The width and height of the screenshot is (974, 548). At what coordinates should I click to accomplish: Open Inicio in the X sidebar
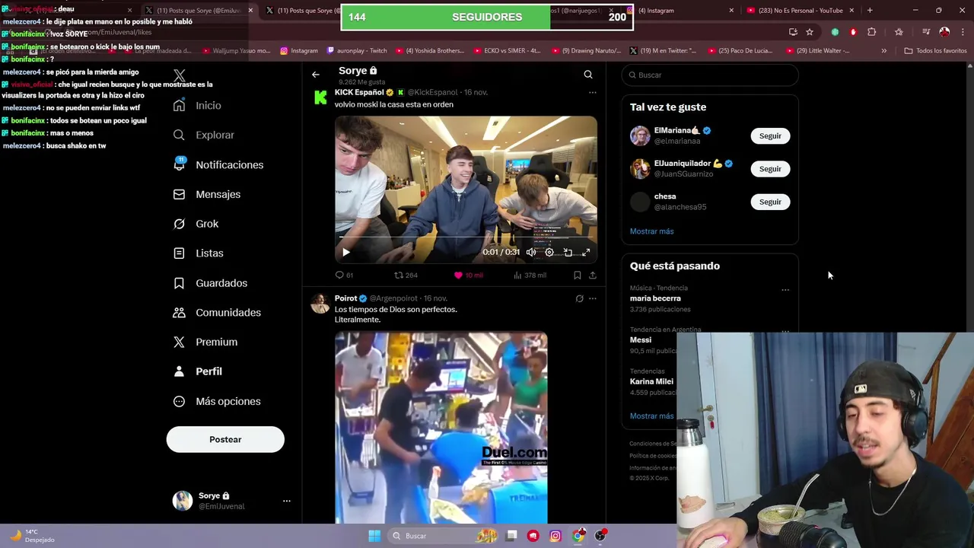click(197, 106)
